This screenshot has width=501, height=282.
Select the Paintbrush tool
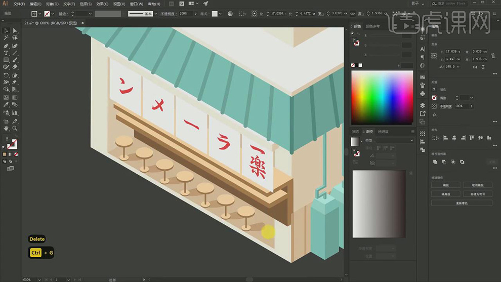(15, 60)
